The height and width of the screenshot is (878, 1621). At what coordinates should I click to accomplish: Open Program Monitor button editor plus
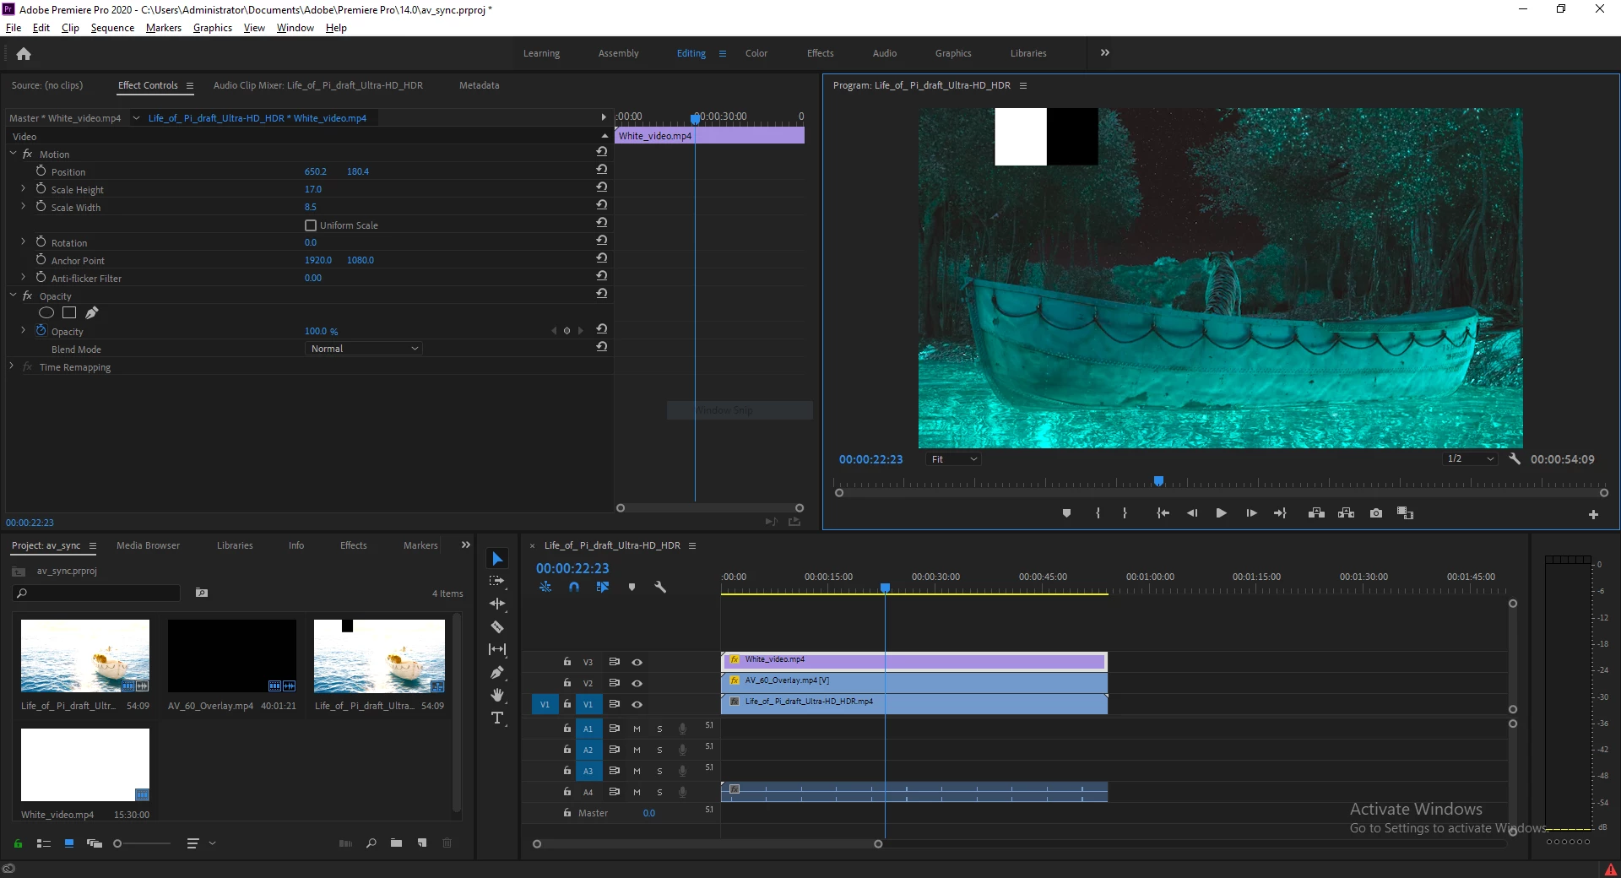pos(1593,514)
